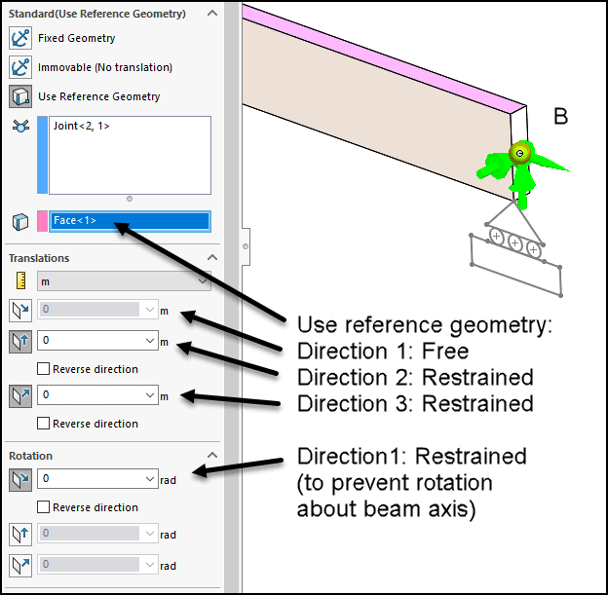Screen dimensions: 608x595
Task: Toggle translation direction 3 button
Action: pyautogui.click(x=20, y=396)
